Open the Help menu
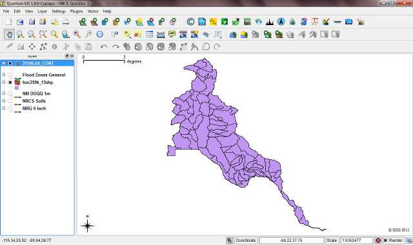The height and width of the screenshot is (245, 413). pos(107,12)
